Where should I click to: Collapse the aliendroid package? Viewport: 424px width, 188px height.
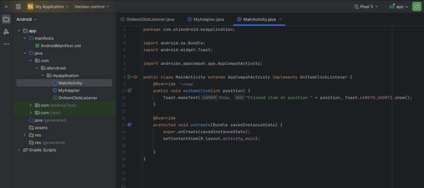(x=37, y=68)
